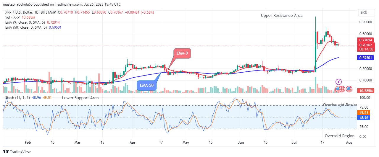This screenshot has height=157, width=379.
Task: Click the 0.80000 price axis label
Action: 365,34
